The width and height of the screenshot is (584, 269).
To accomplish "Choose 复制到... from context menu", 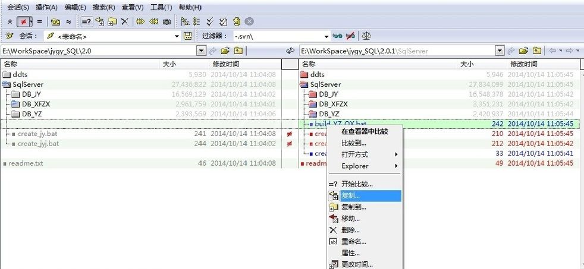I will tap(365, 207).
